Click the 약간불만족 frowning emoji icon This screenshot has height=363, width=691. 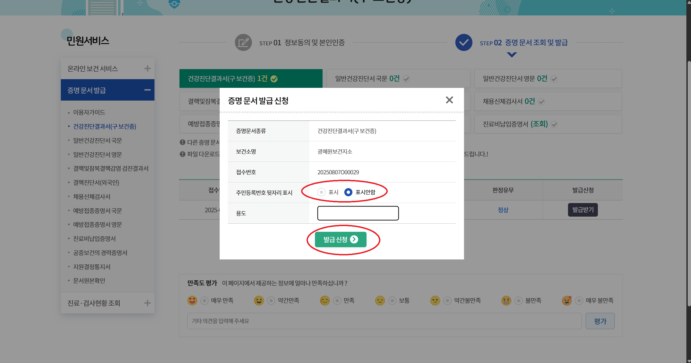(435, 300)
